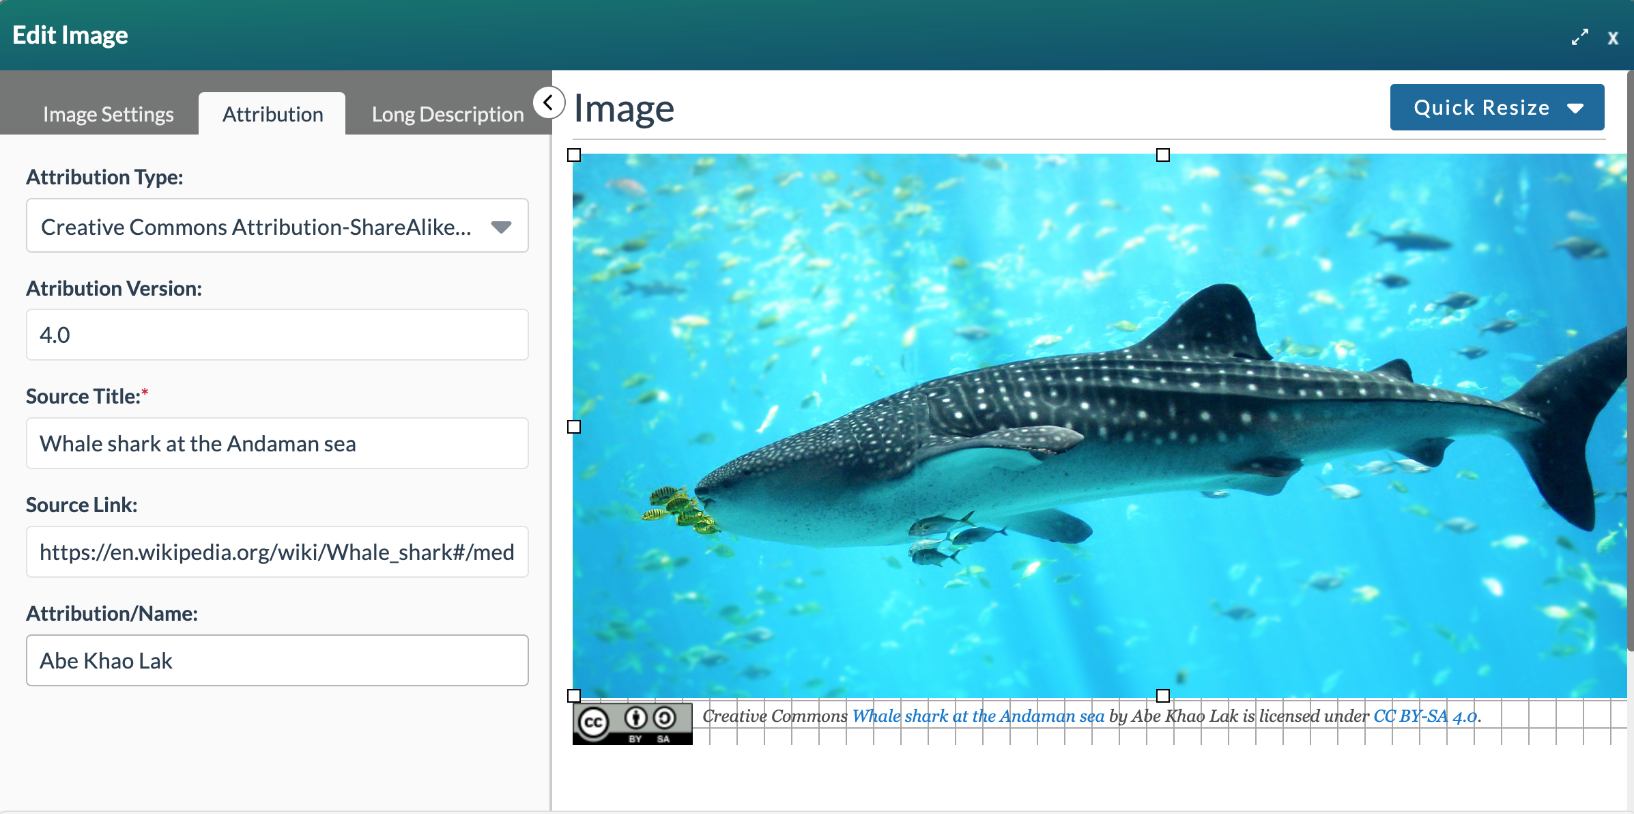Click the top-left image resize handle
This screenshot has height=814, width=1634.
point(574,155)
